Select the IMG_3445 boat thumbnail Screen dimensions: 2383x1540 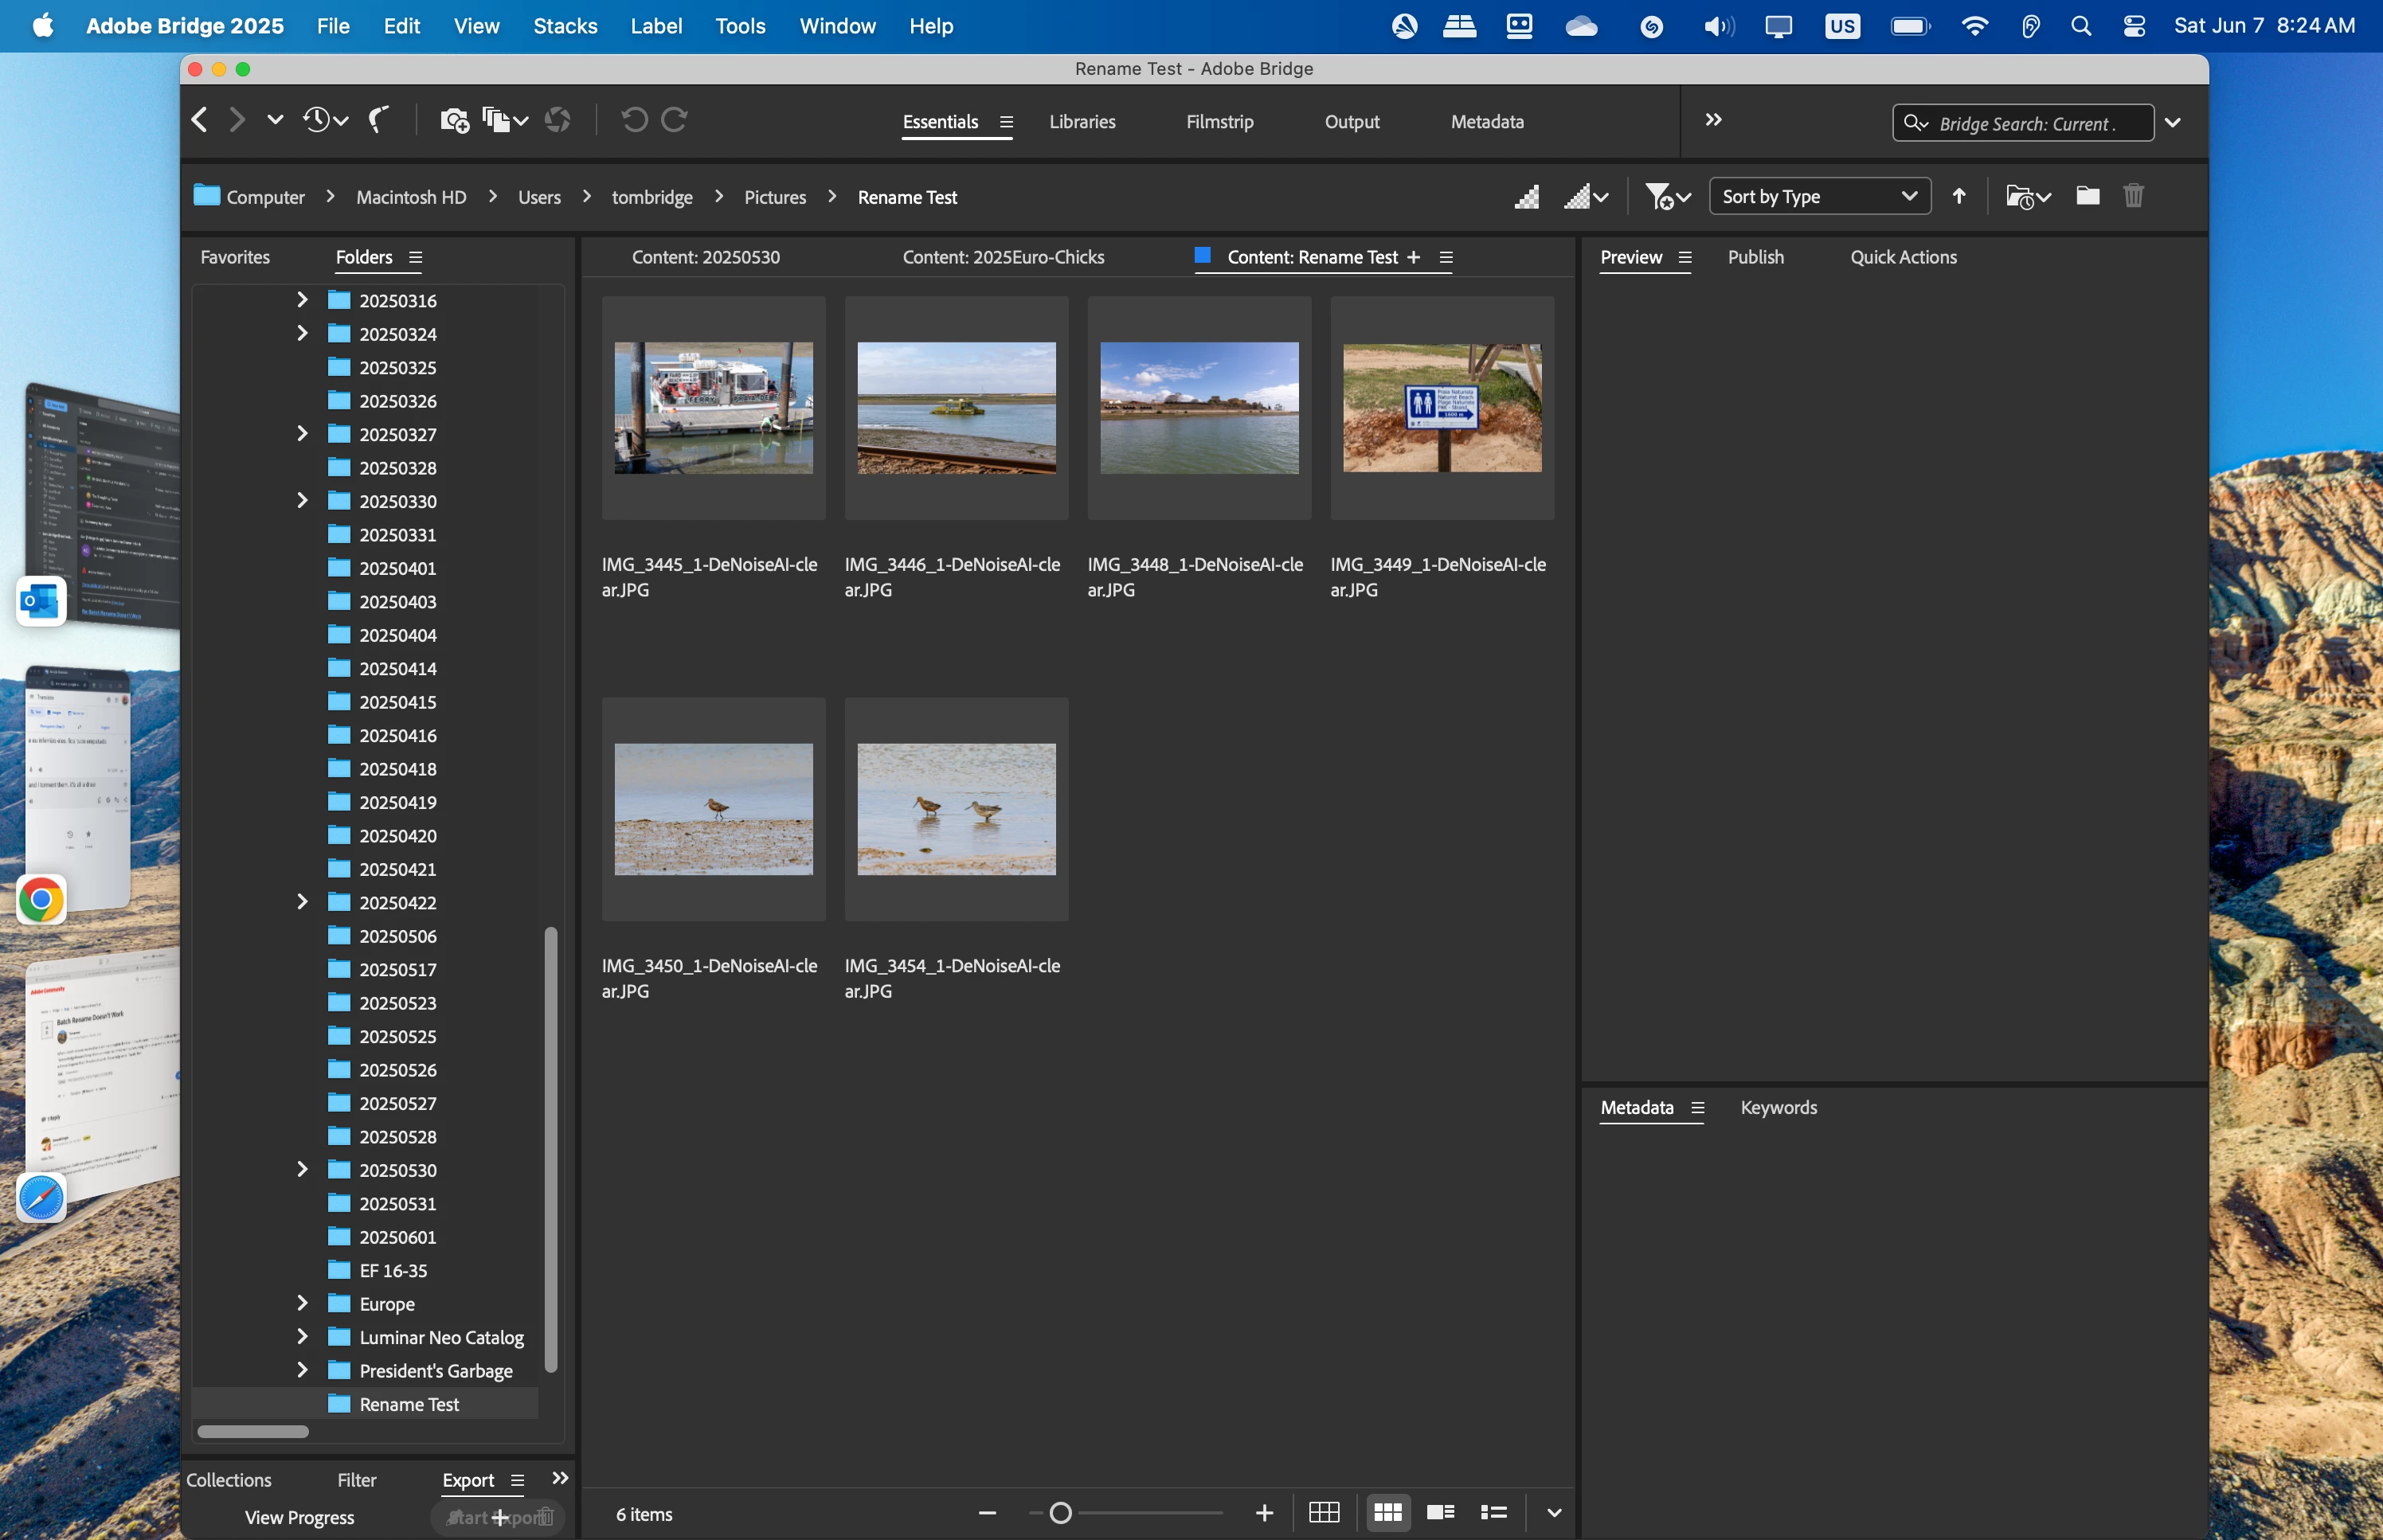click(x=713, y=408)
